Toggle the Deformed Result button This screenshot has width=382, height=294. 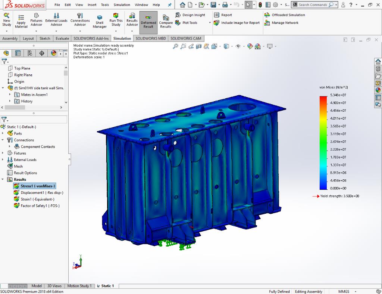(148, 22)
